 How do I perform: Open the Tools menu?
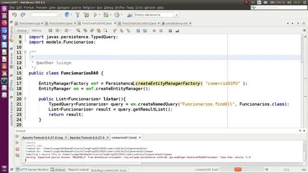pyautogui.click(x=139, y=8)
